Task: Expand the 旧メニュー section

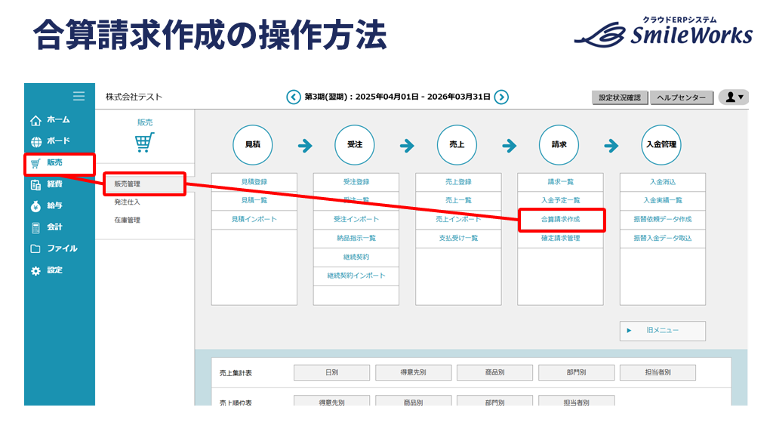Action: (662, 331)
